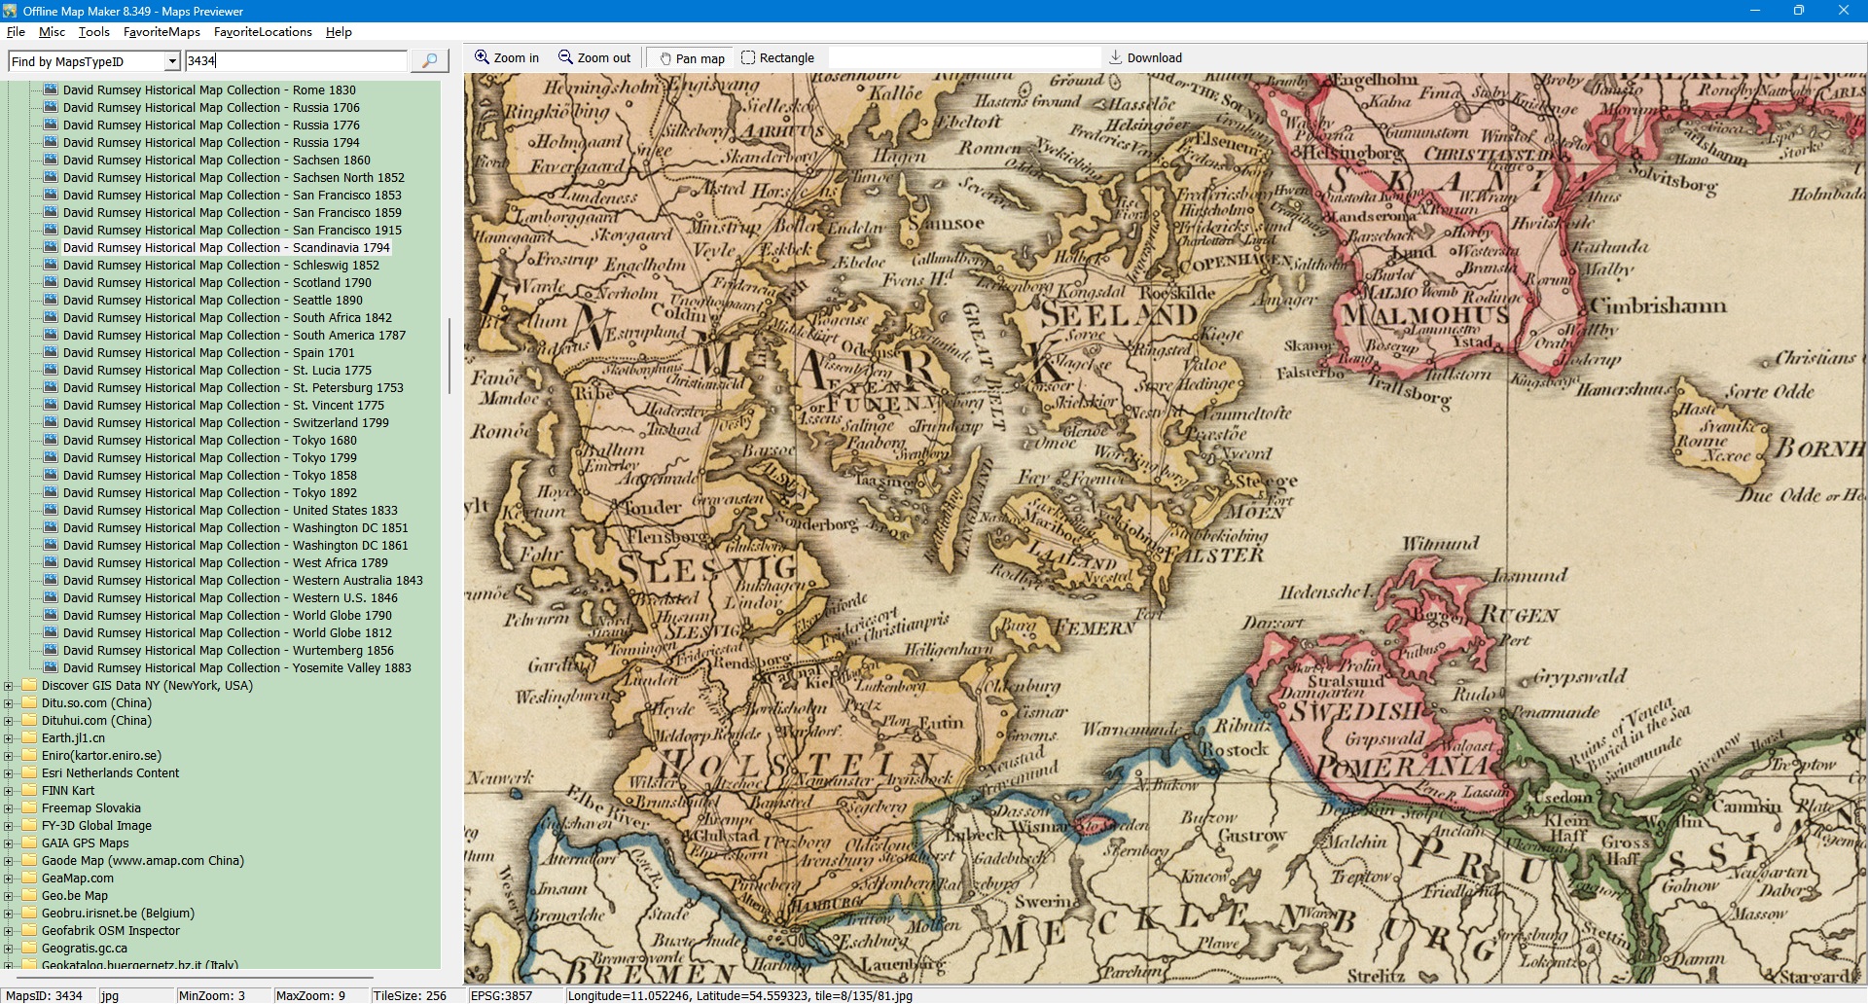1868x1004 pixels.
Task: Select World Globe 1812 map entry
Action: click(x=227, y=632)
